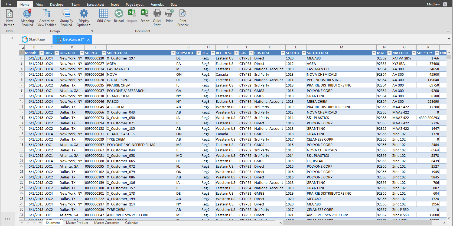The image size is (453, 226).
Task: Click vertical scrollbar down arrow
Action: point(449,218)
